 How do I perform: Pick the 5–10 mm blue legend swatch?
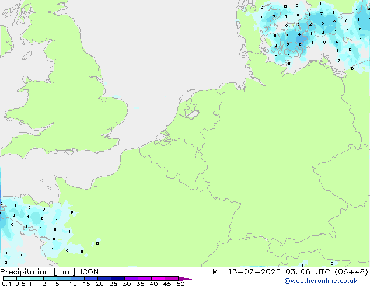pos(64,278)
